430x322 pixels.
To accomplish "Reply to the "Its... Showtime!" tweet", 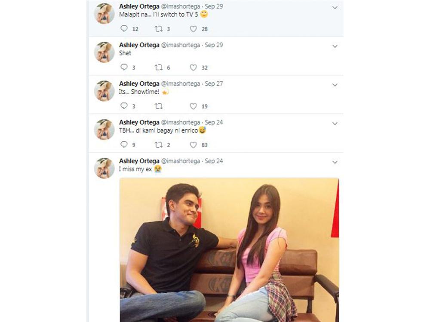I will tap(124, 106).
